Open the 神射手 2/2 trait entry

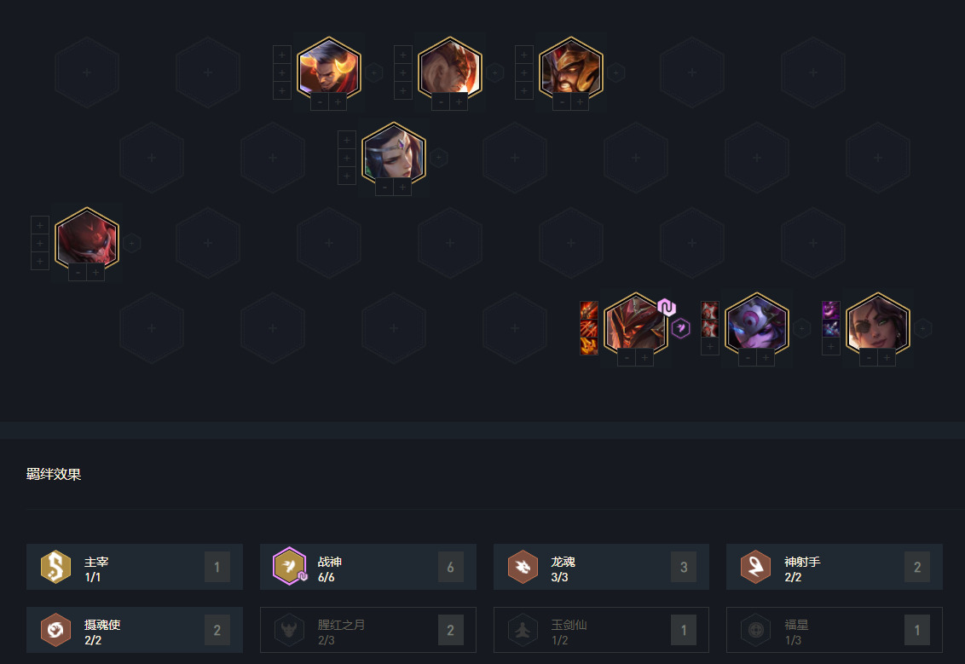835,567
